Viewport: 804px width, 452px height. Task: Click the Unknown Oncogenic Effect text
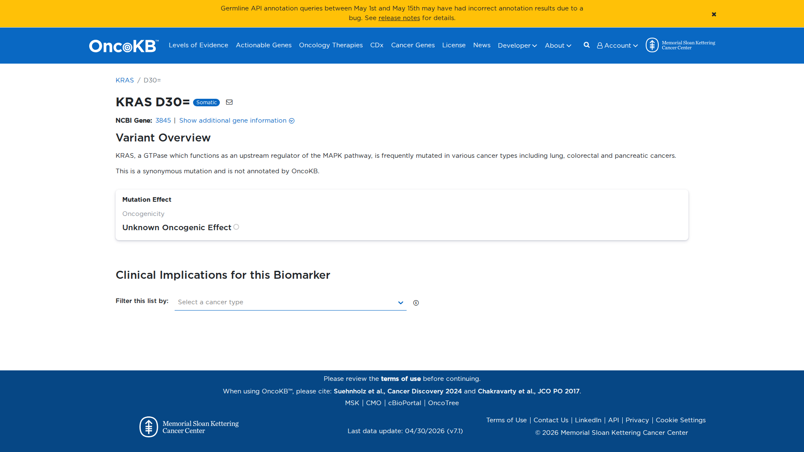[177, 228]
